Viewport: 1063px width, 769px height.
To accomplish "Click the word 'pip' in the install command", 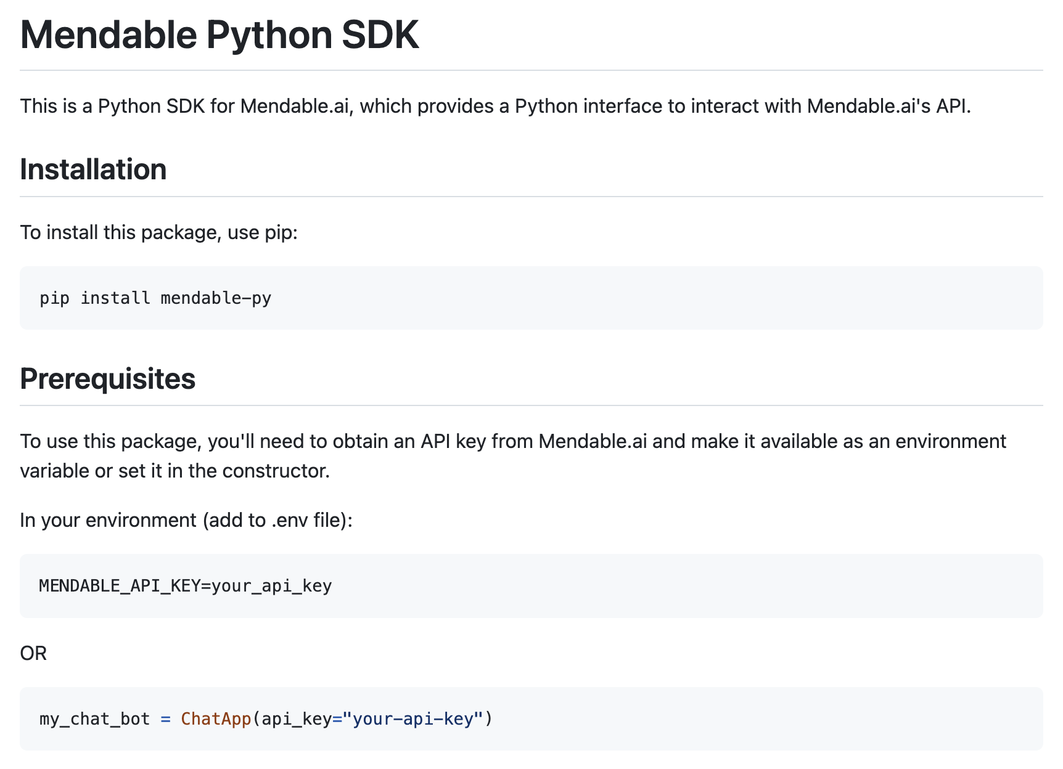I will tap(54, 298).
